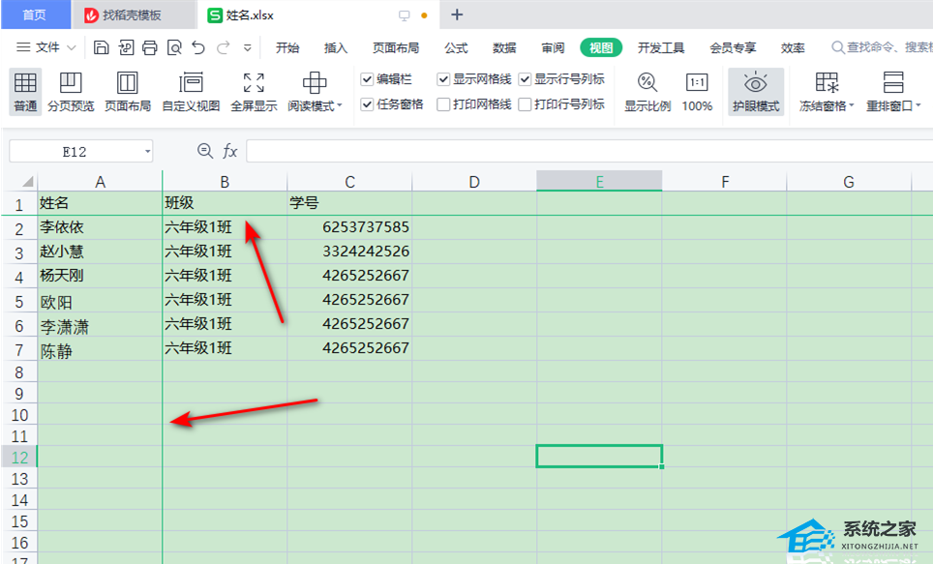
Task: Open Custom Views (自定义视图)
Action: coord(191,92)
